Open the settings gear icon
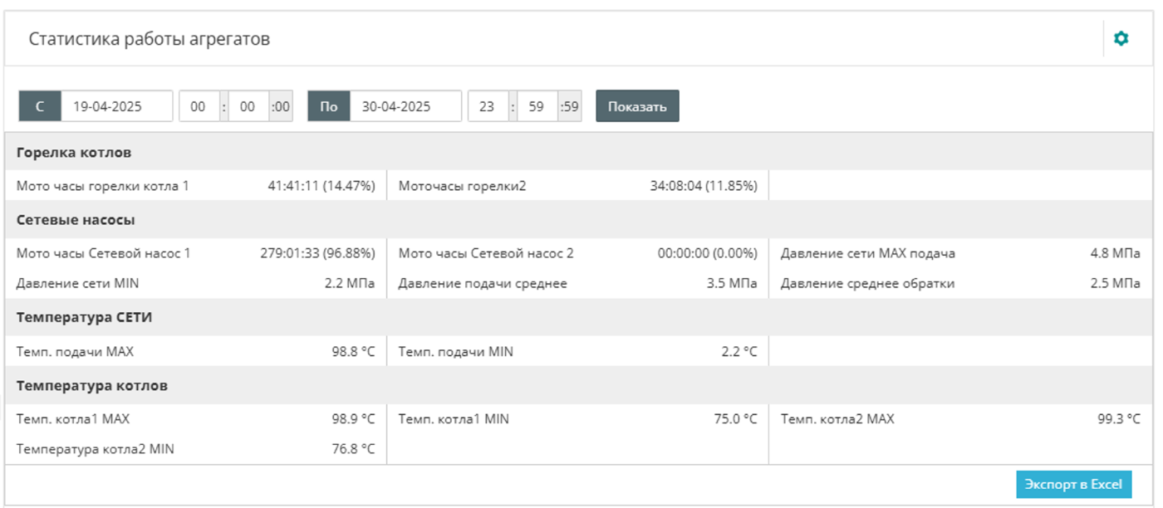The width and height of the screenshot is (1163, 508). [1121, 39]
